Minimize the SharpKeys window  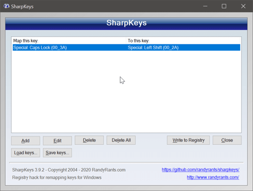205,6
